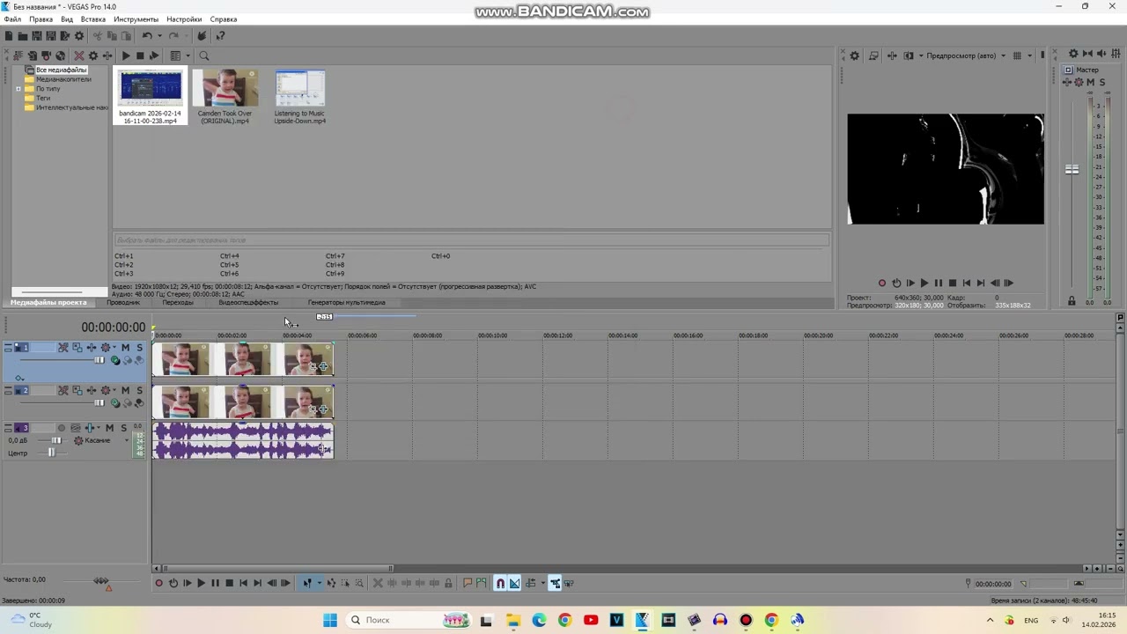This screenshot has height=634, width=1127.
Task: Open the media views dropdown arrow
Action: point(188,55)
